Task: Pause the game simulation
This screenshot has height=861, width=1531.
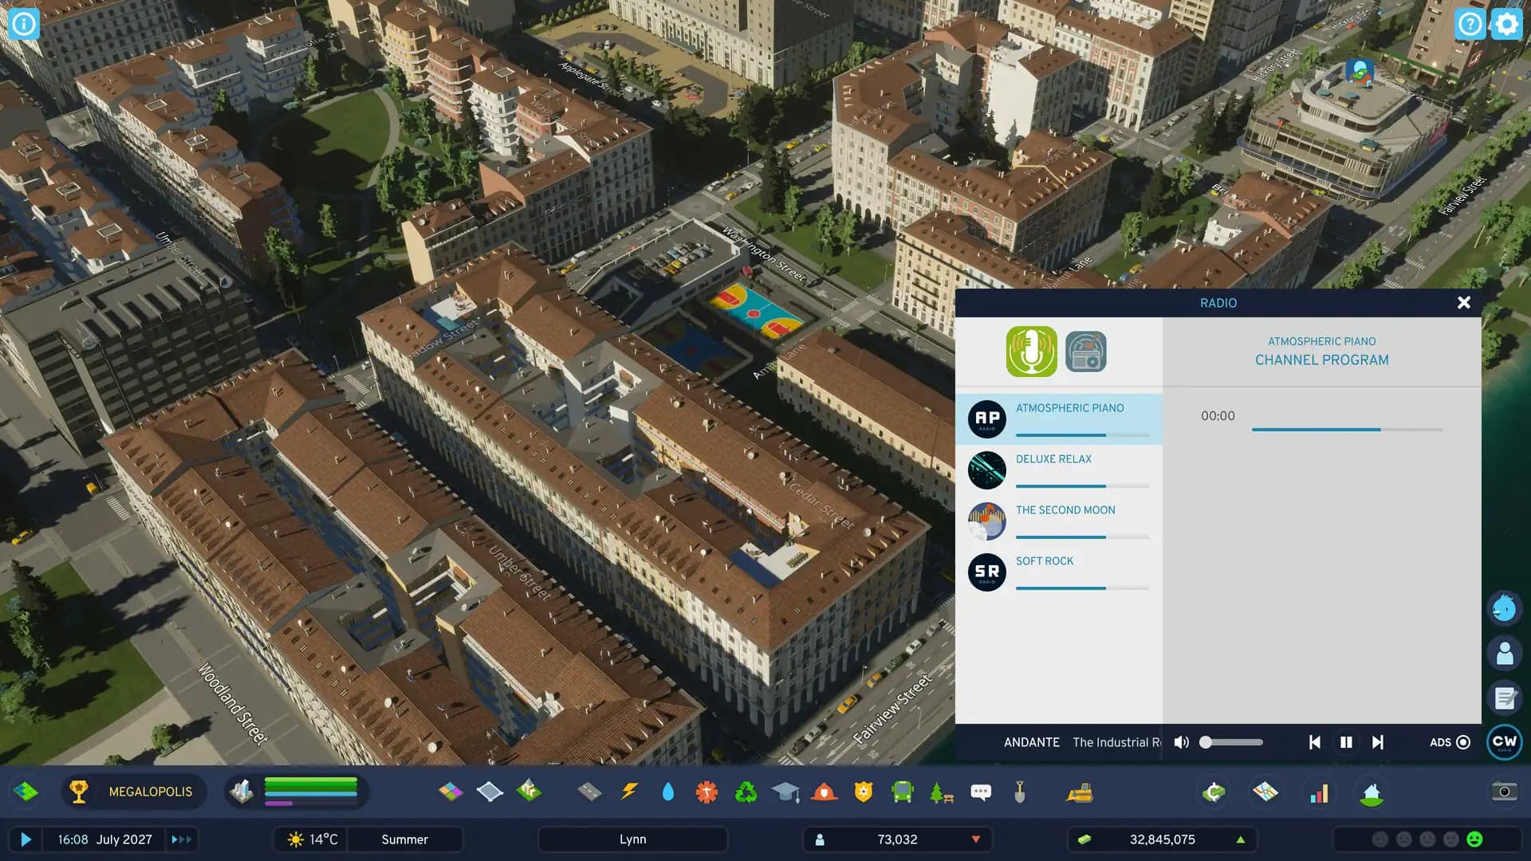Action: coord(26,839)
